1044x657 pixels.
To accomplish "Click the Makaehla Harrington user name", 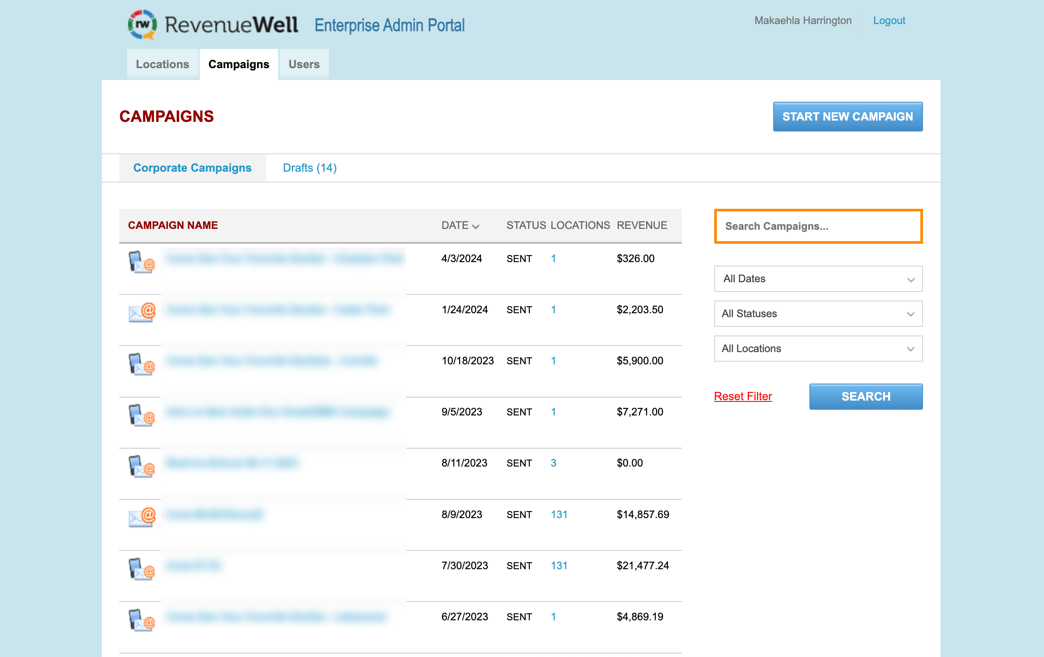I will point(803,21).
